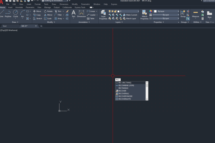Screen dimensions: 215x143
Task: Click the Group tool
Action: (183, 14)
